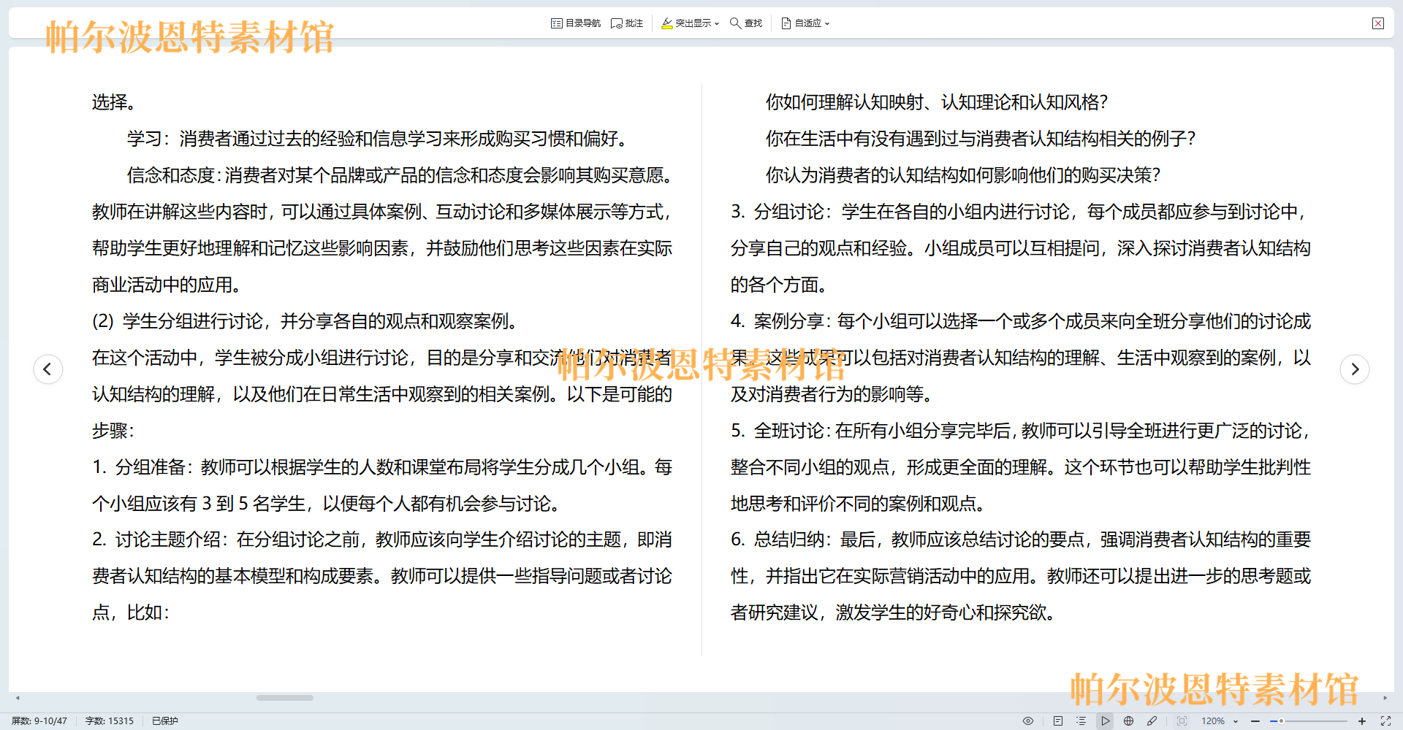Enter full screen with the expand icon
The image size is (1403, 730).
coord(1385,721)
